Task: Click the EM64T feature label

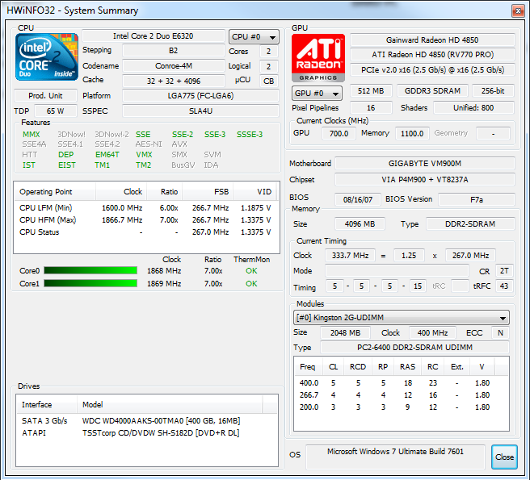Action: [107, 155]
